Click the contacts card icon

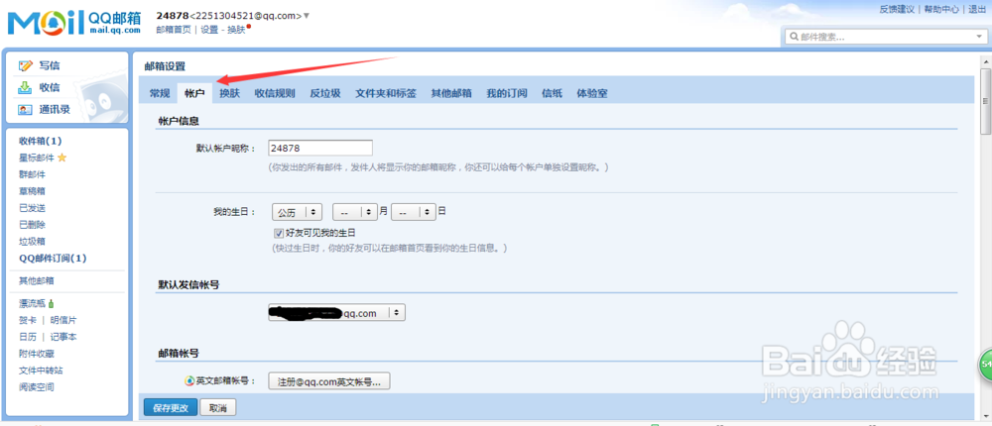(x=25, y=109)
